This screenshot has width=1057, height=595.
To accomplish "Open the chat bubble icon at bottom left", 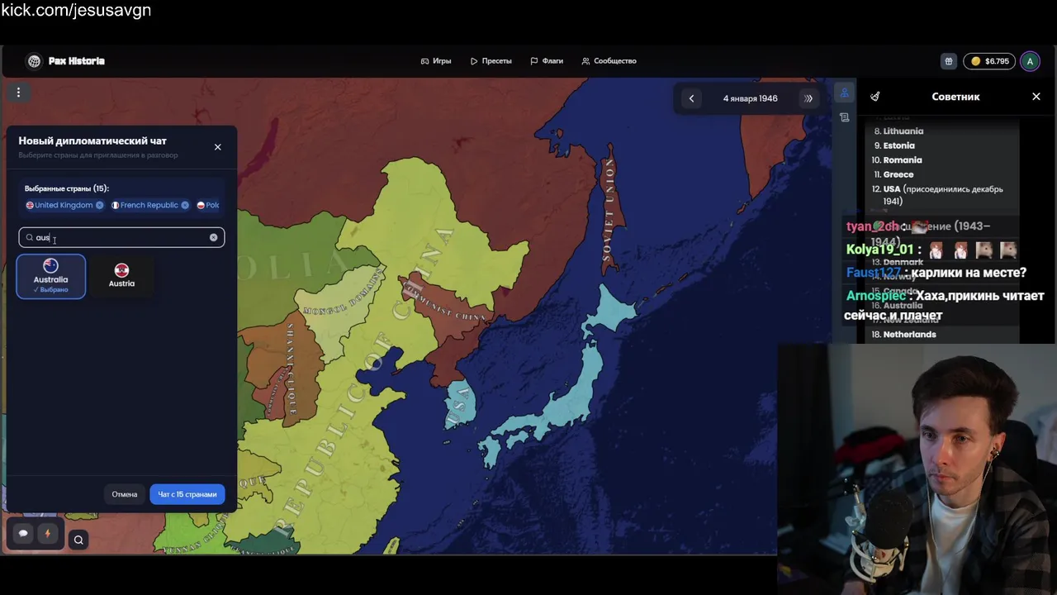I will tap(23, 534).
